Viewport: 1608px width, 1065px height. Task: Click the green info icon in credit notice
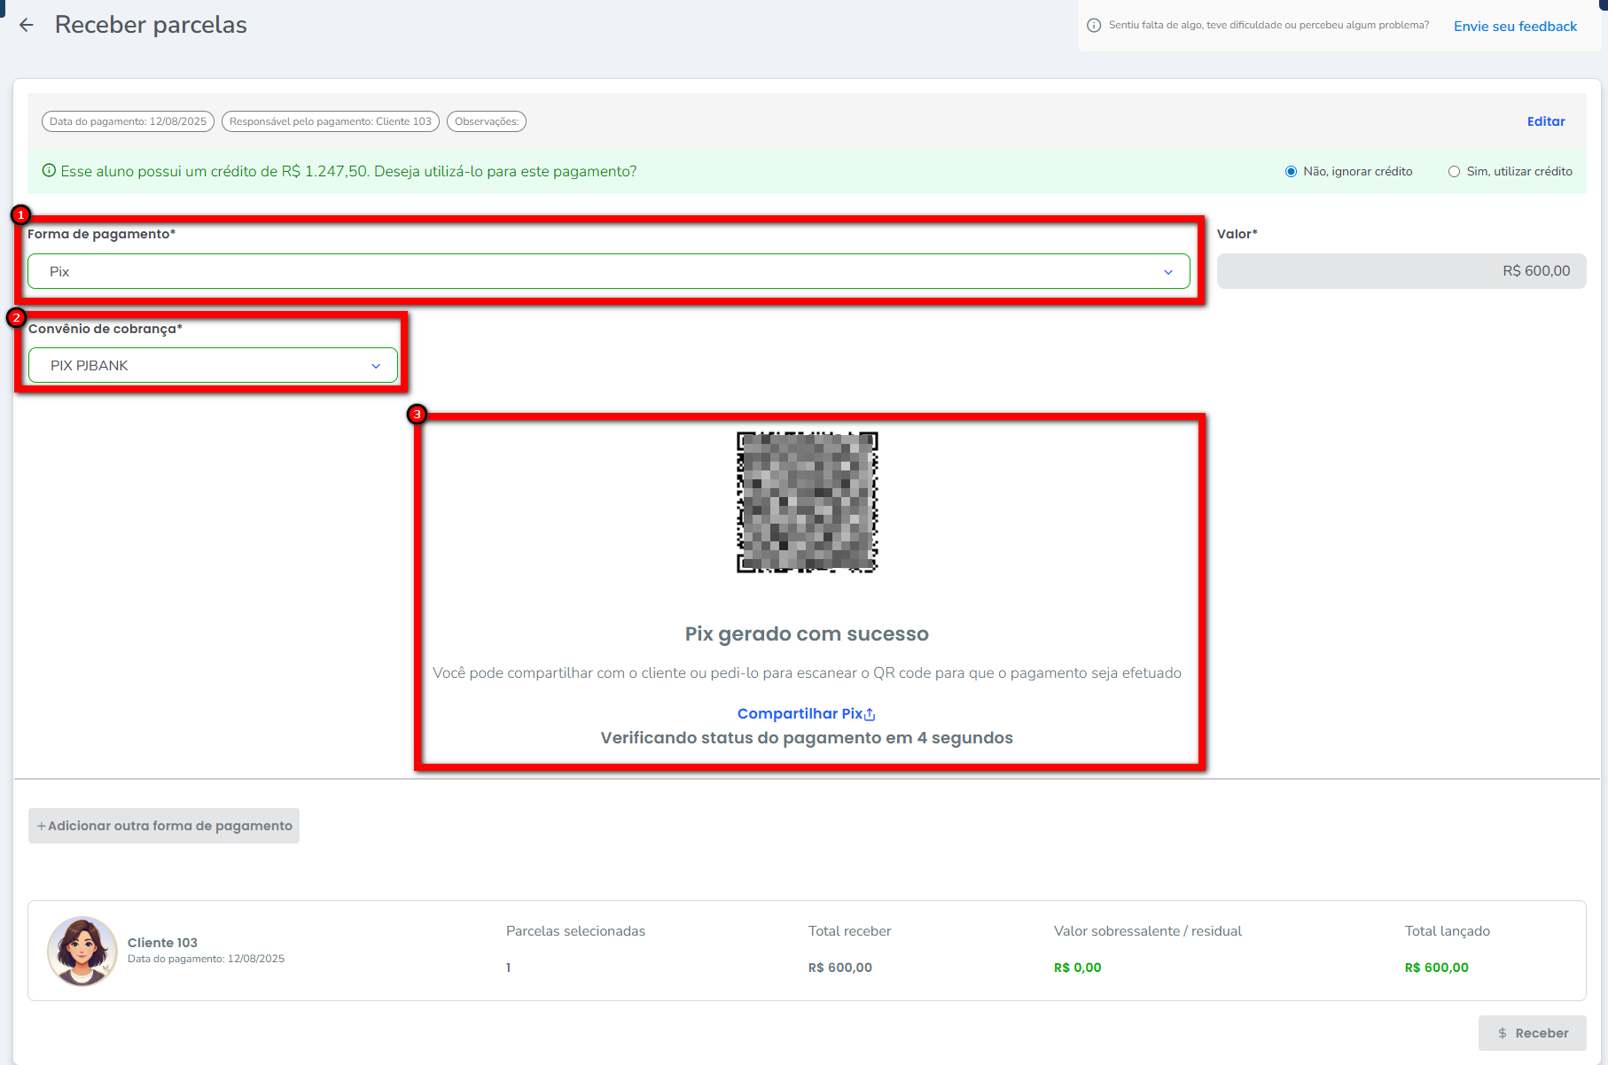(50, 171)
